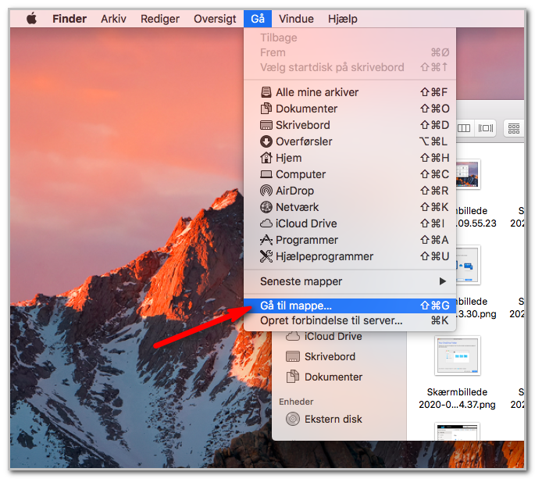Open the Rediger menu
535x479 pixels.
point(159,19)
